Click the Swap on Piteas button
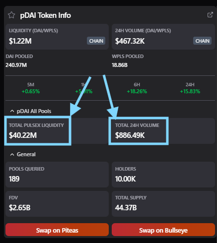The height and width of the screenshot is (243, 217). click(x=57, y=230)
